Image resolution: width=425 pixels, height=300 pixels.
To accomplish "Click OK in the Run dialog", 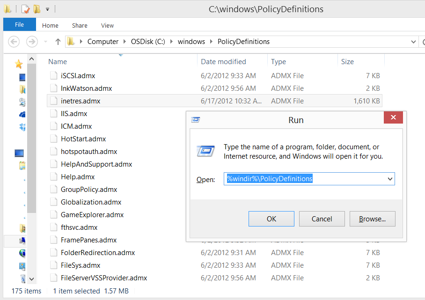I will click(x=271, y=219).
